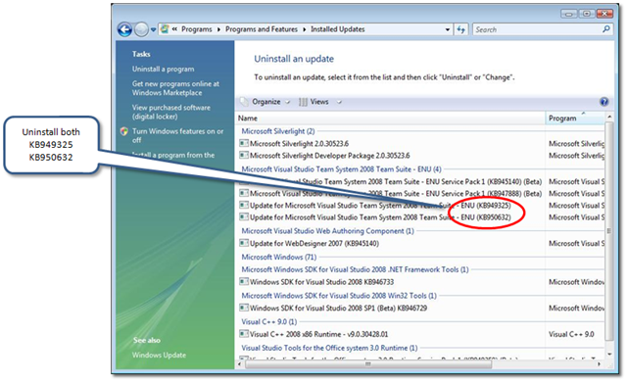Select Silverlight Developer Package 2.0.30523.6 row
This screenshot has width=627, height=382.
coord(329,156)
